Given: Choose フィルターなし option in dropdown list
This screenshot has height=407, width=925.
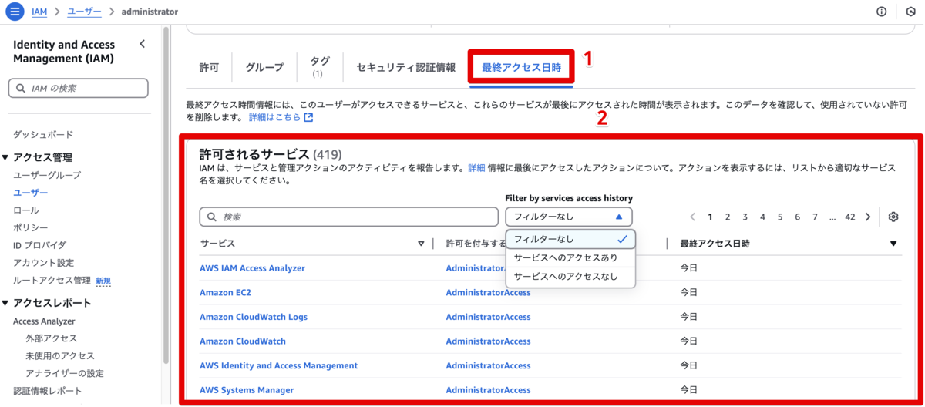Looking at the screenshot, I should point(570,239).
